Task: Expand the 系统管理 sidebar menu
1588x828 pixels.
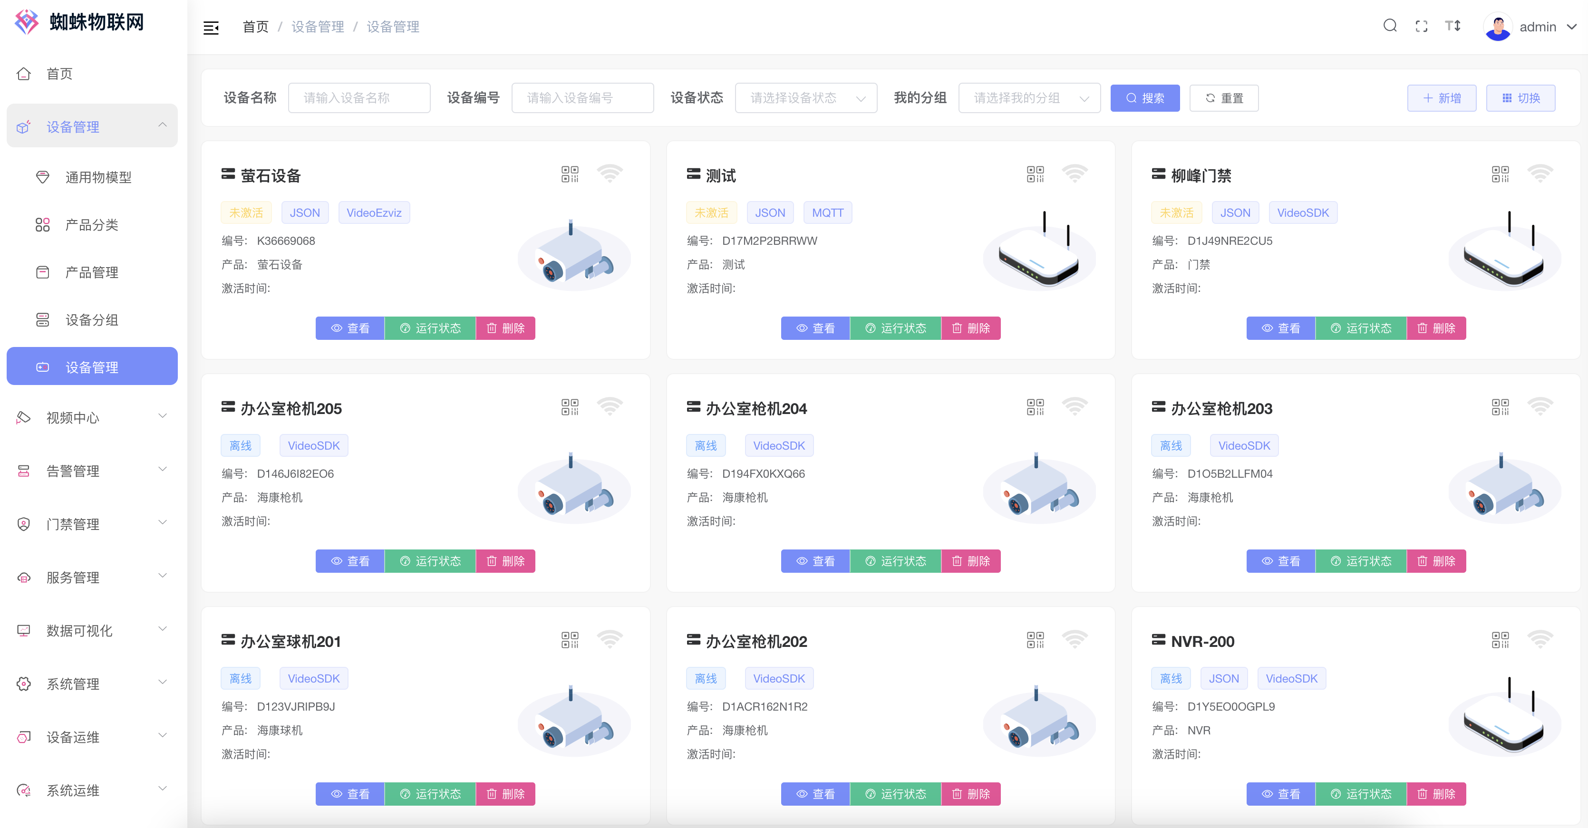Action: click(x=92, y=683)
